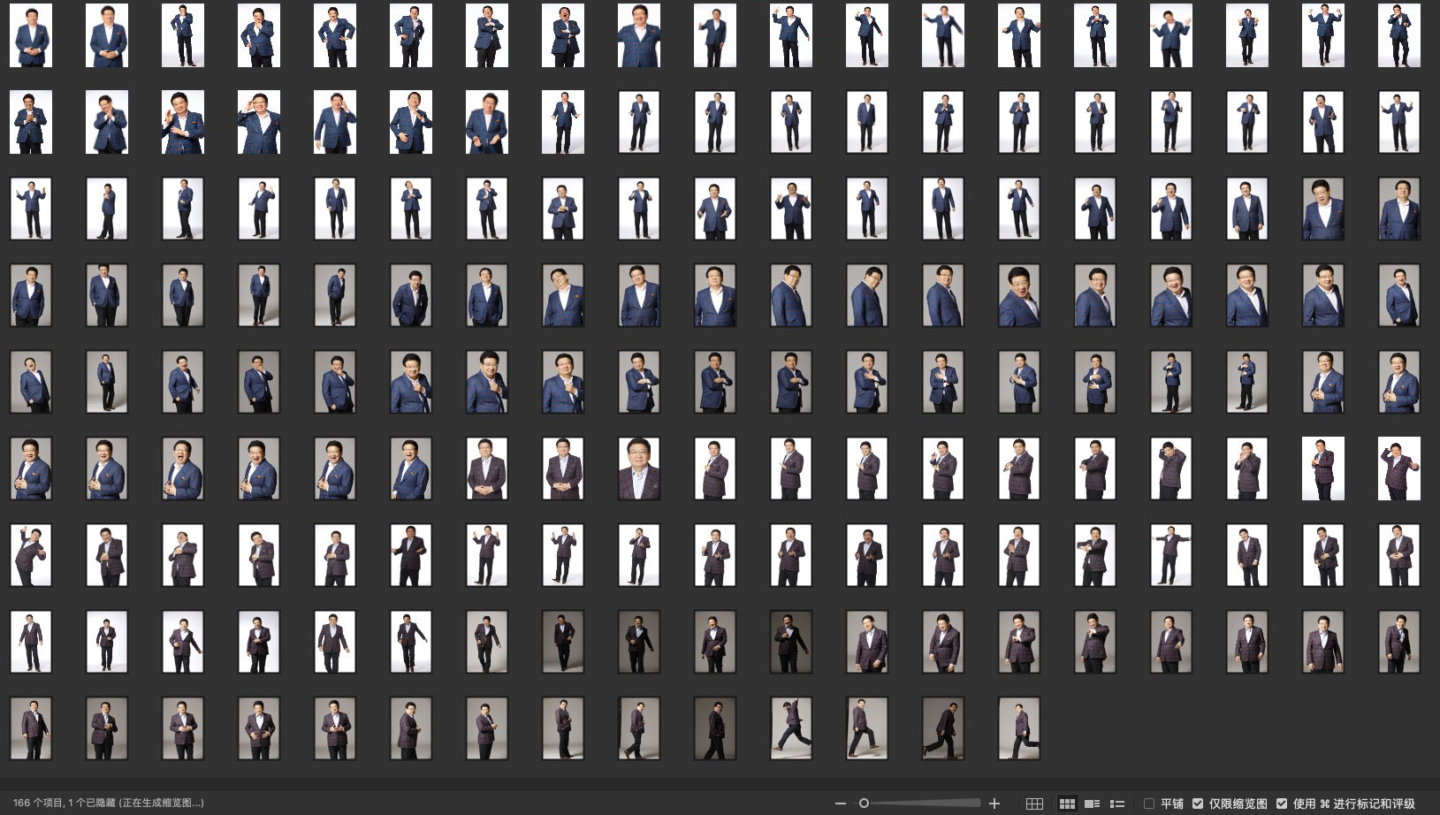Enable the 平铺 checkbox
Viewport: 1440px width, 815px height.
1149,804
